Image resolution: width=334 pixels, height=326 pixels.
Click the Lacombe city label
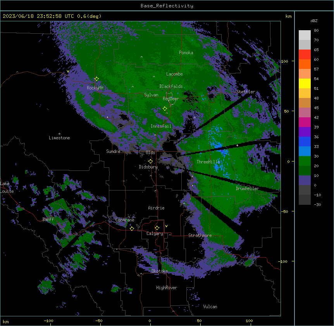click(174, 74)
